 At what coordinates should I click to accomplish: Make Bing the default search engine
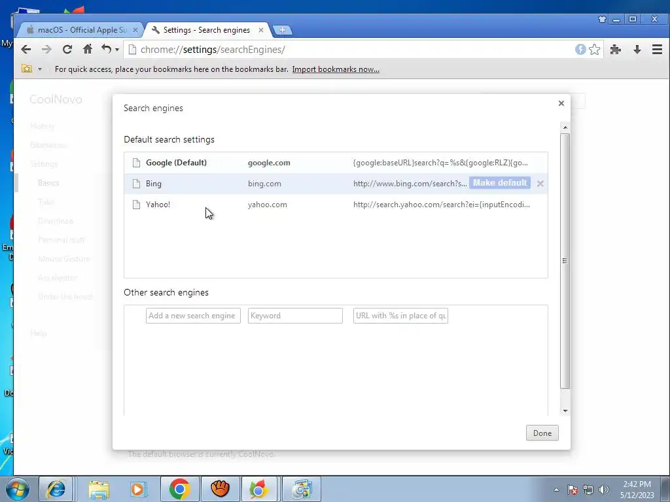point(499,183)
